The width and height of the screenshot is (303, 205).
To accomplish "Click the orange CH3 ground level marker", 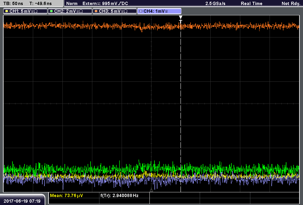I will click(7, 26).
